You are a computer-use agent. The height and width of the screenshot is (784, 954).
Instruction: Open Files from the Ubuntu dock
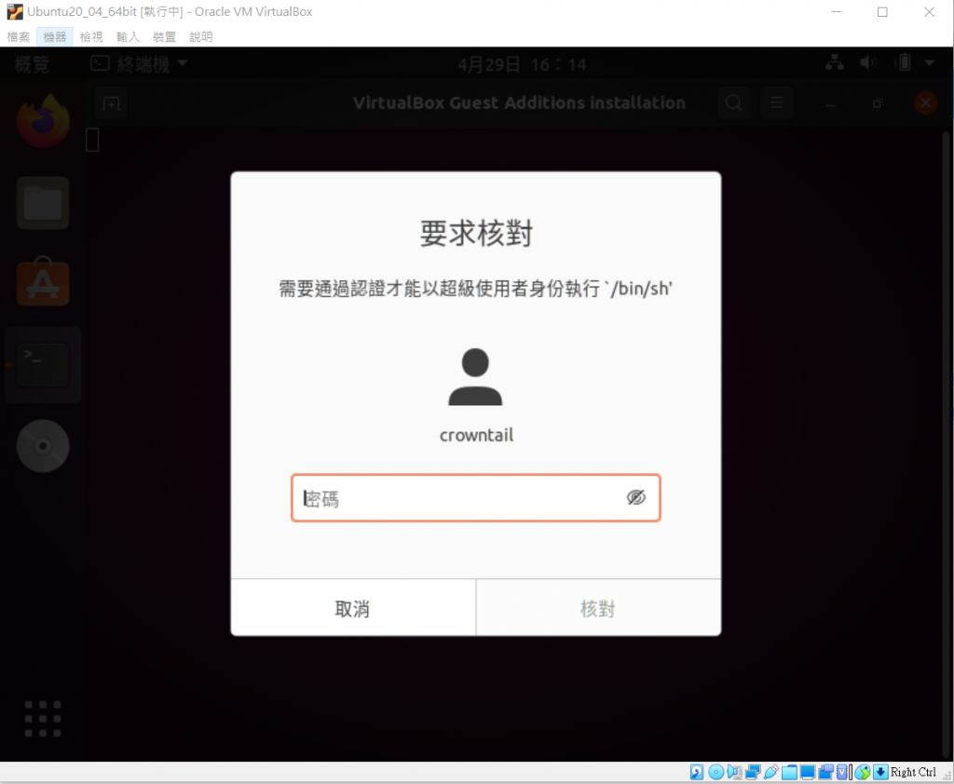[43, 203]
